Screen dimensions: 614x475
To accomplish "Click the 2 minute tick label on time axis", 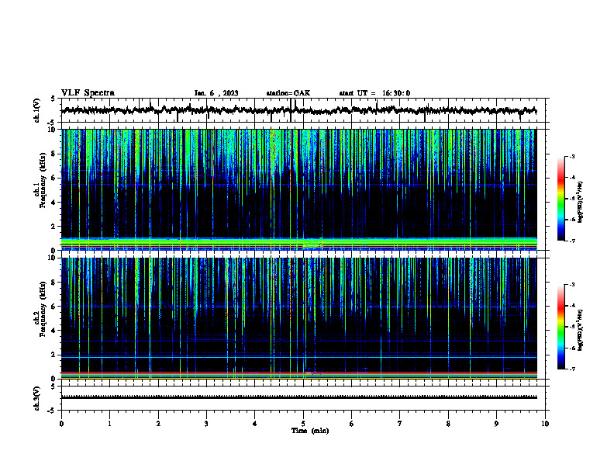I will [x=158, y=424].
